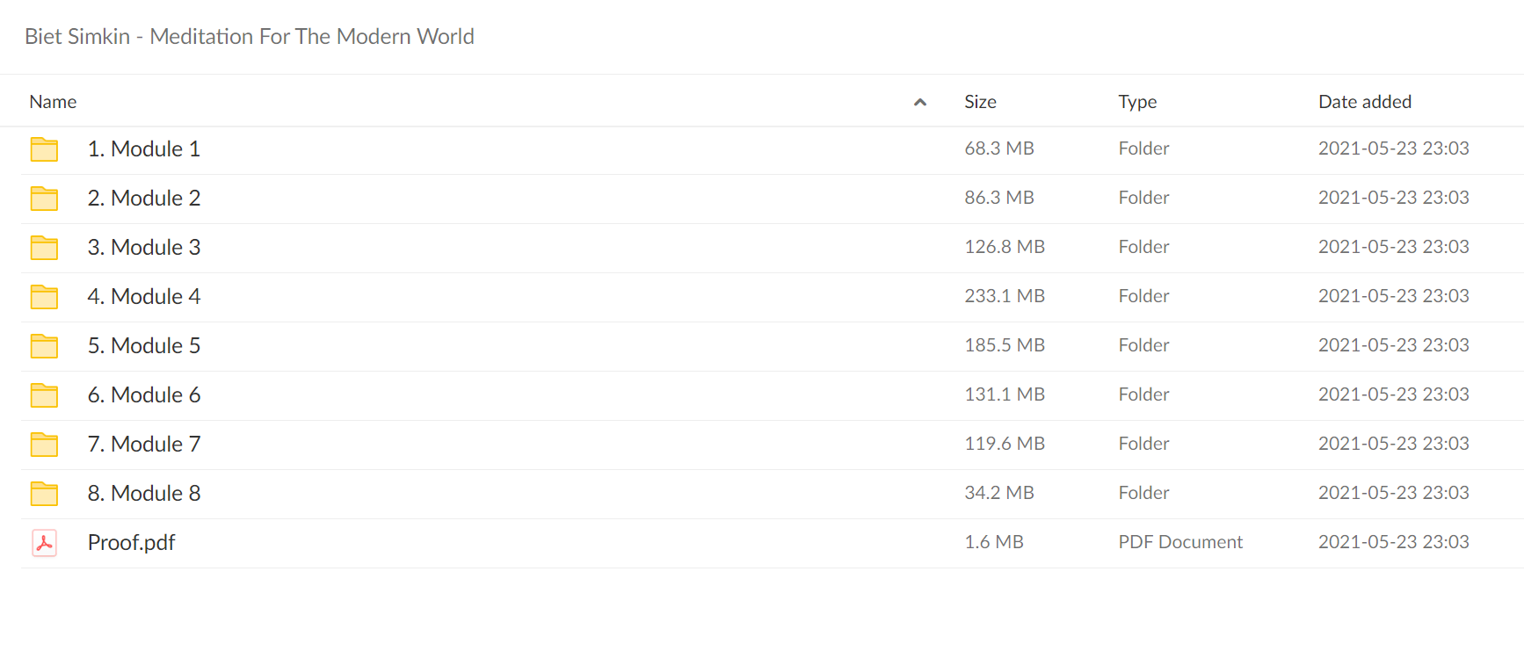Click the folder icon for 2. Module 2
Screen dimensions: 1524x651
tap(44, 199)
